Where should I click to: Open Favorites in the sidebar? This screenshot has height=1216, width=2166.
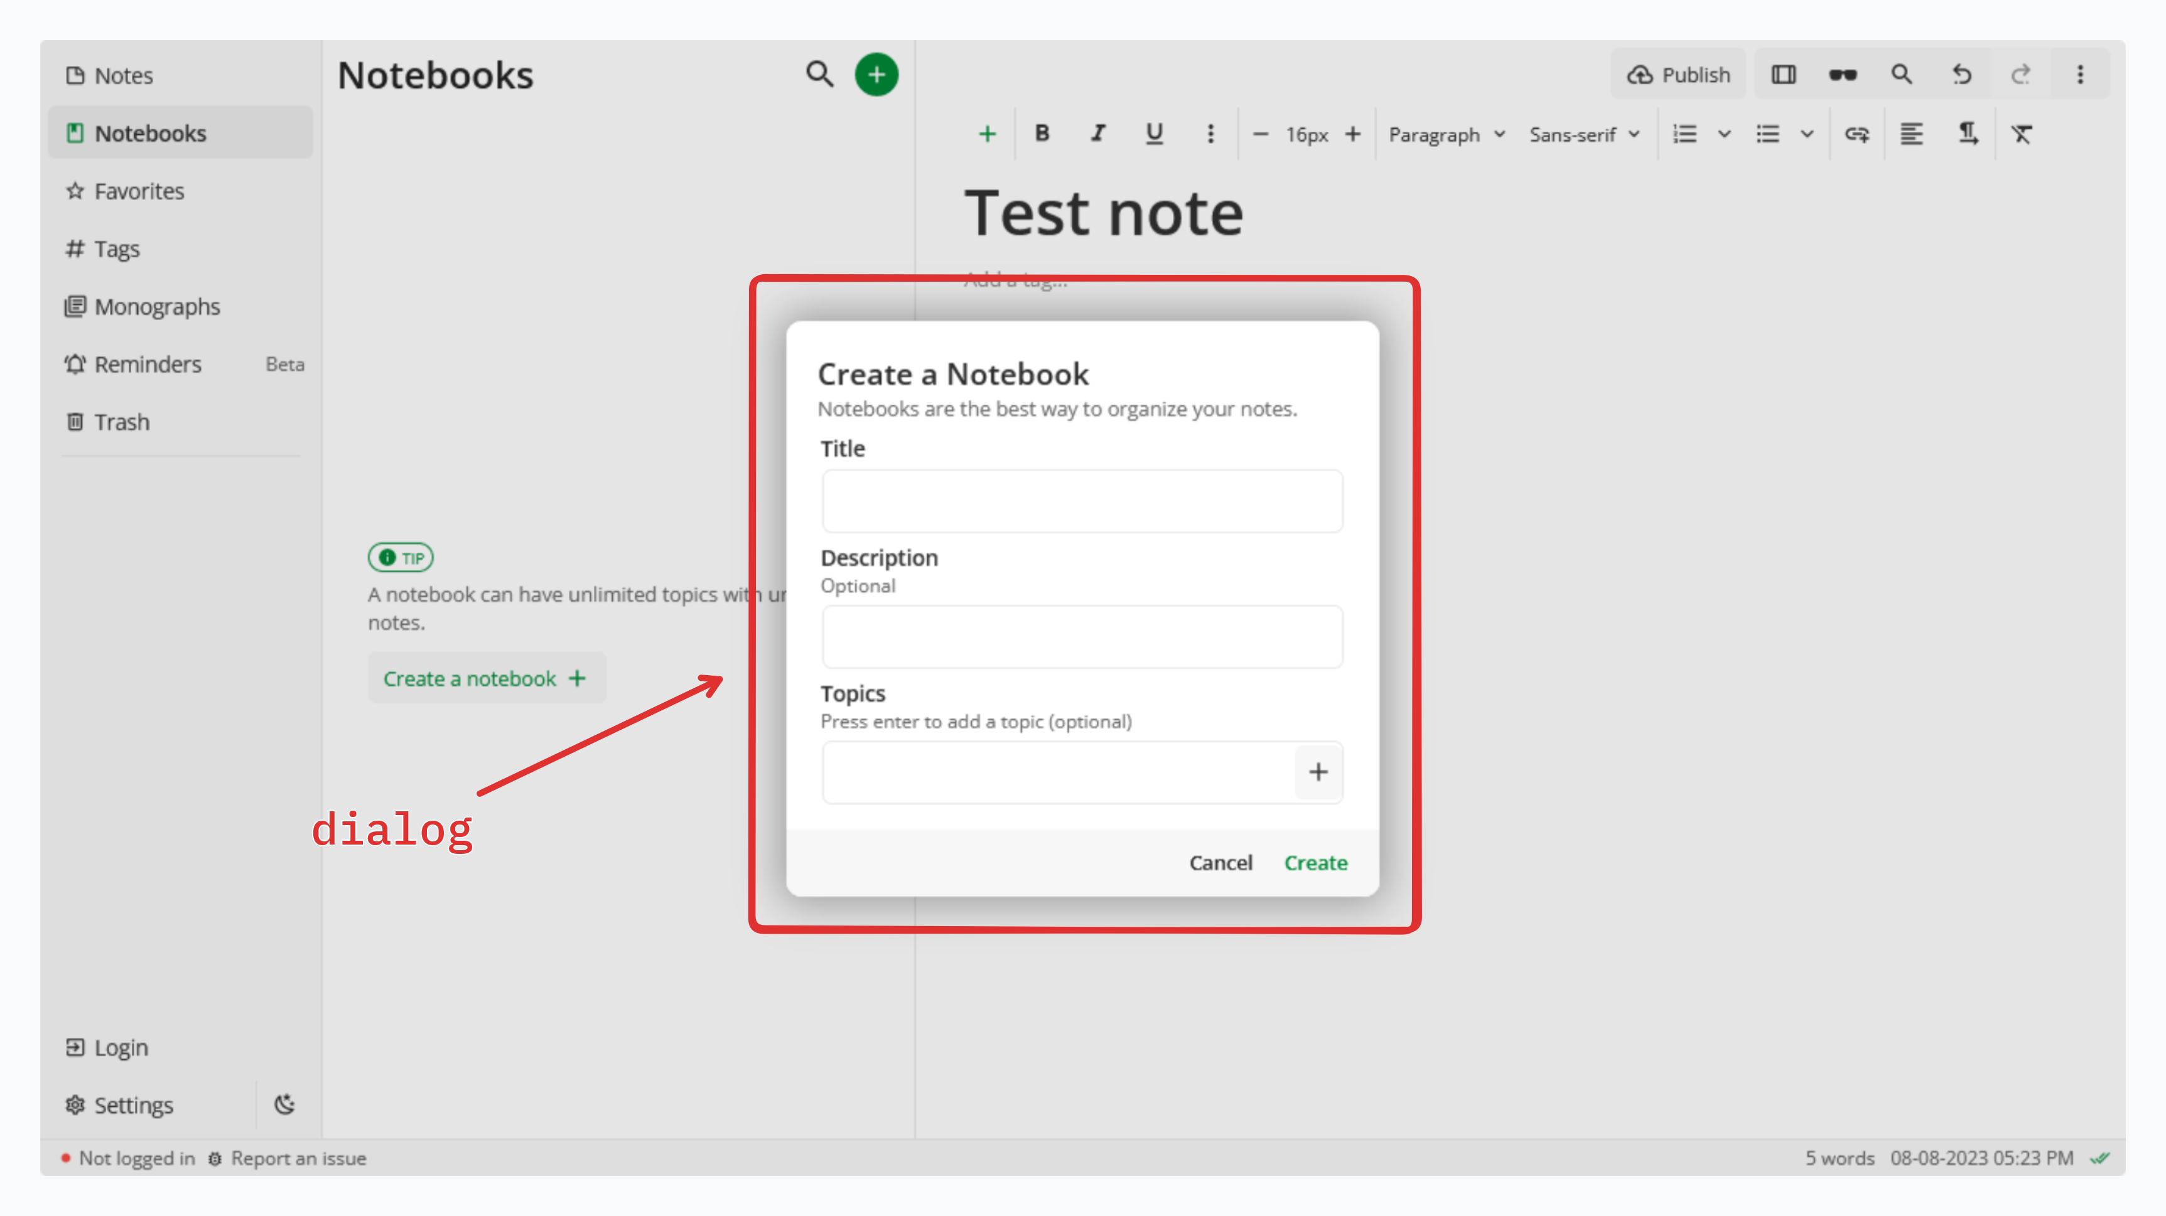[139, 191]
